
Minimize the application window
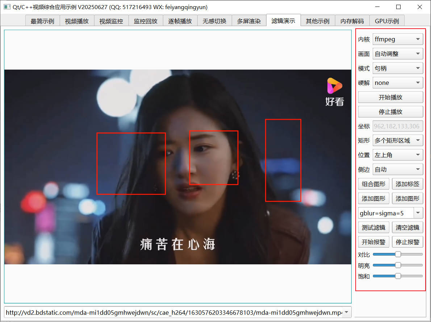(377, 7)
